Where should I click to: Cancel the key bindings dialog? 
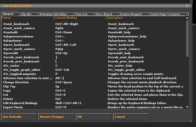coord(131,117)
